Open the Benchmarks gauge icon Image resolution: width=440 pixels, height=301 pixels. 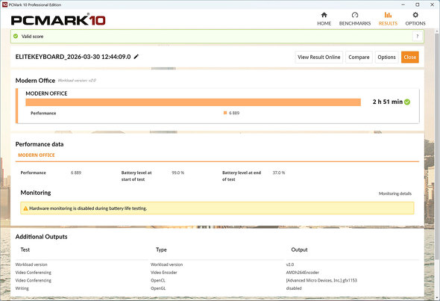[355, 15]
